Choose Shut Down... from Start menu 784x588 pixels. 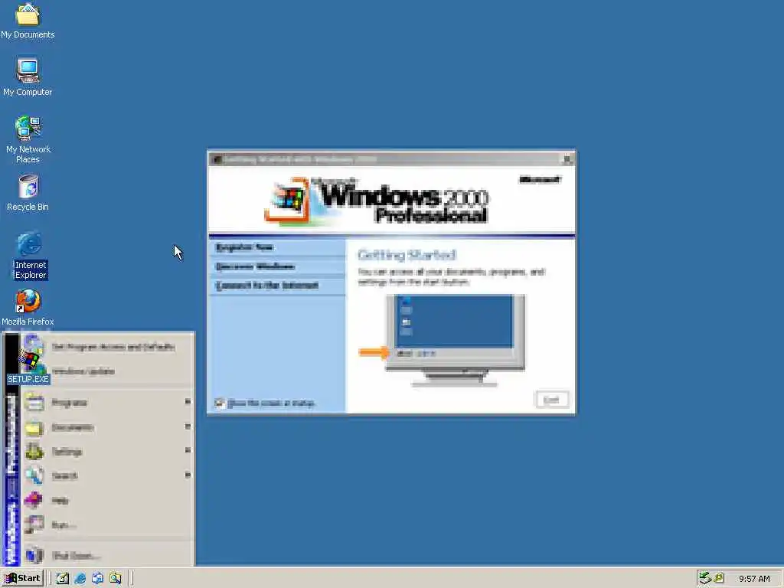pos(107,556)
